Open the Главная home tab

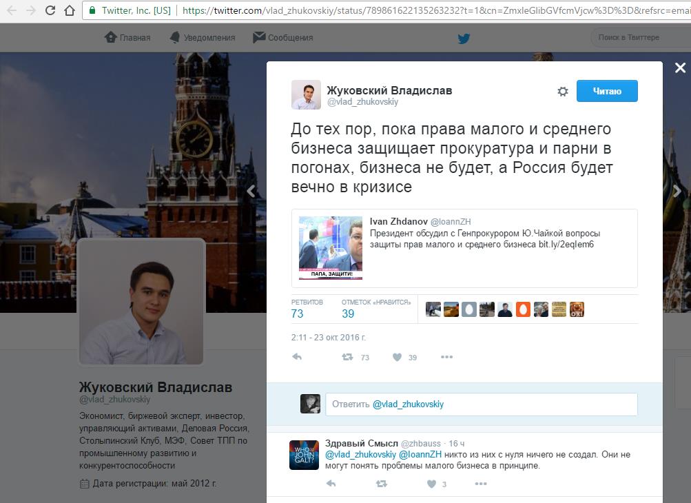point(127,37)
